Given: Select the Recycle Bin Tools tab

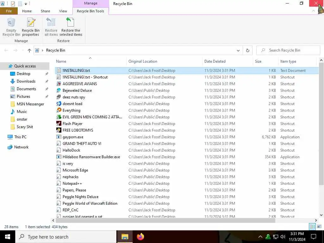Looking at the screenshot, I should pyautogui.click(x=90, y=11).
